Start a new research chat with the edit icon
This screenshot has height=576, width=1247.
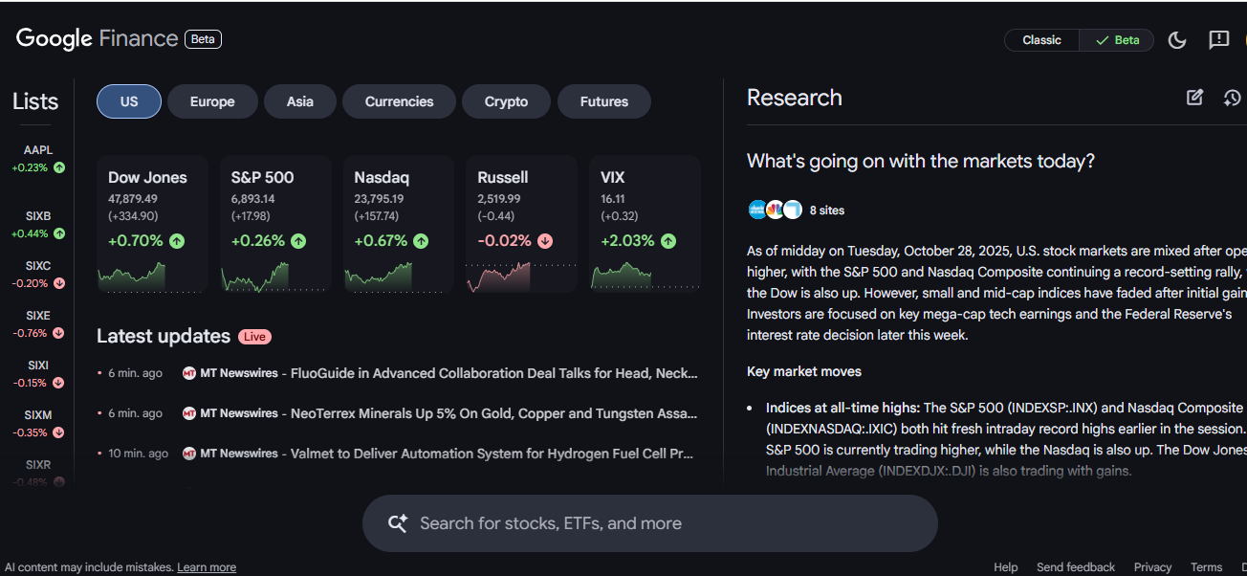pyautogui.click(x=1194, y=97)
